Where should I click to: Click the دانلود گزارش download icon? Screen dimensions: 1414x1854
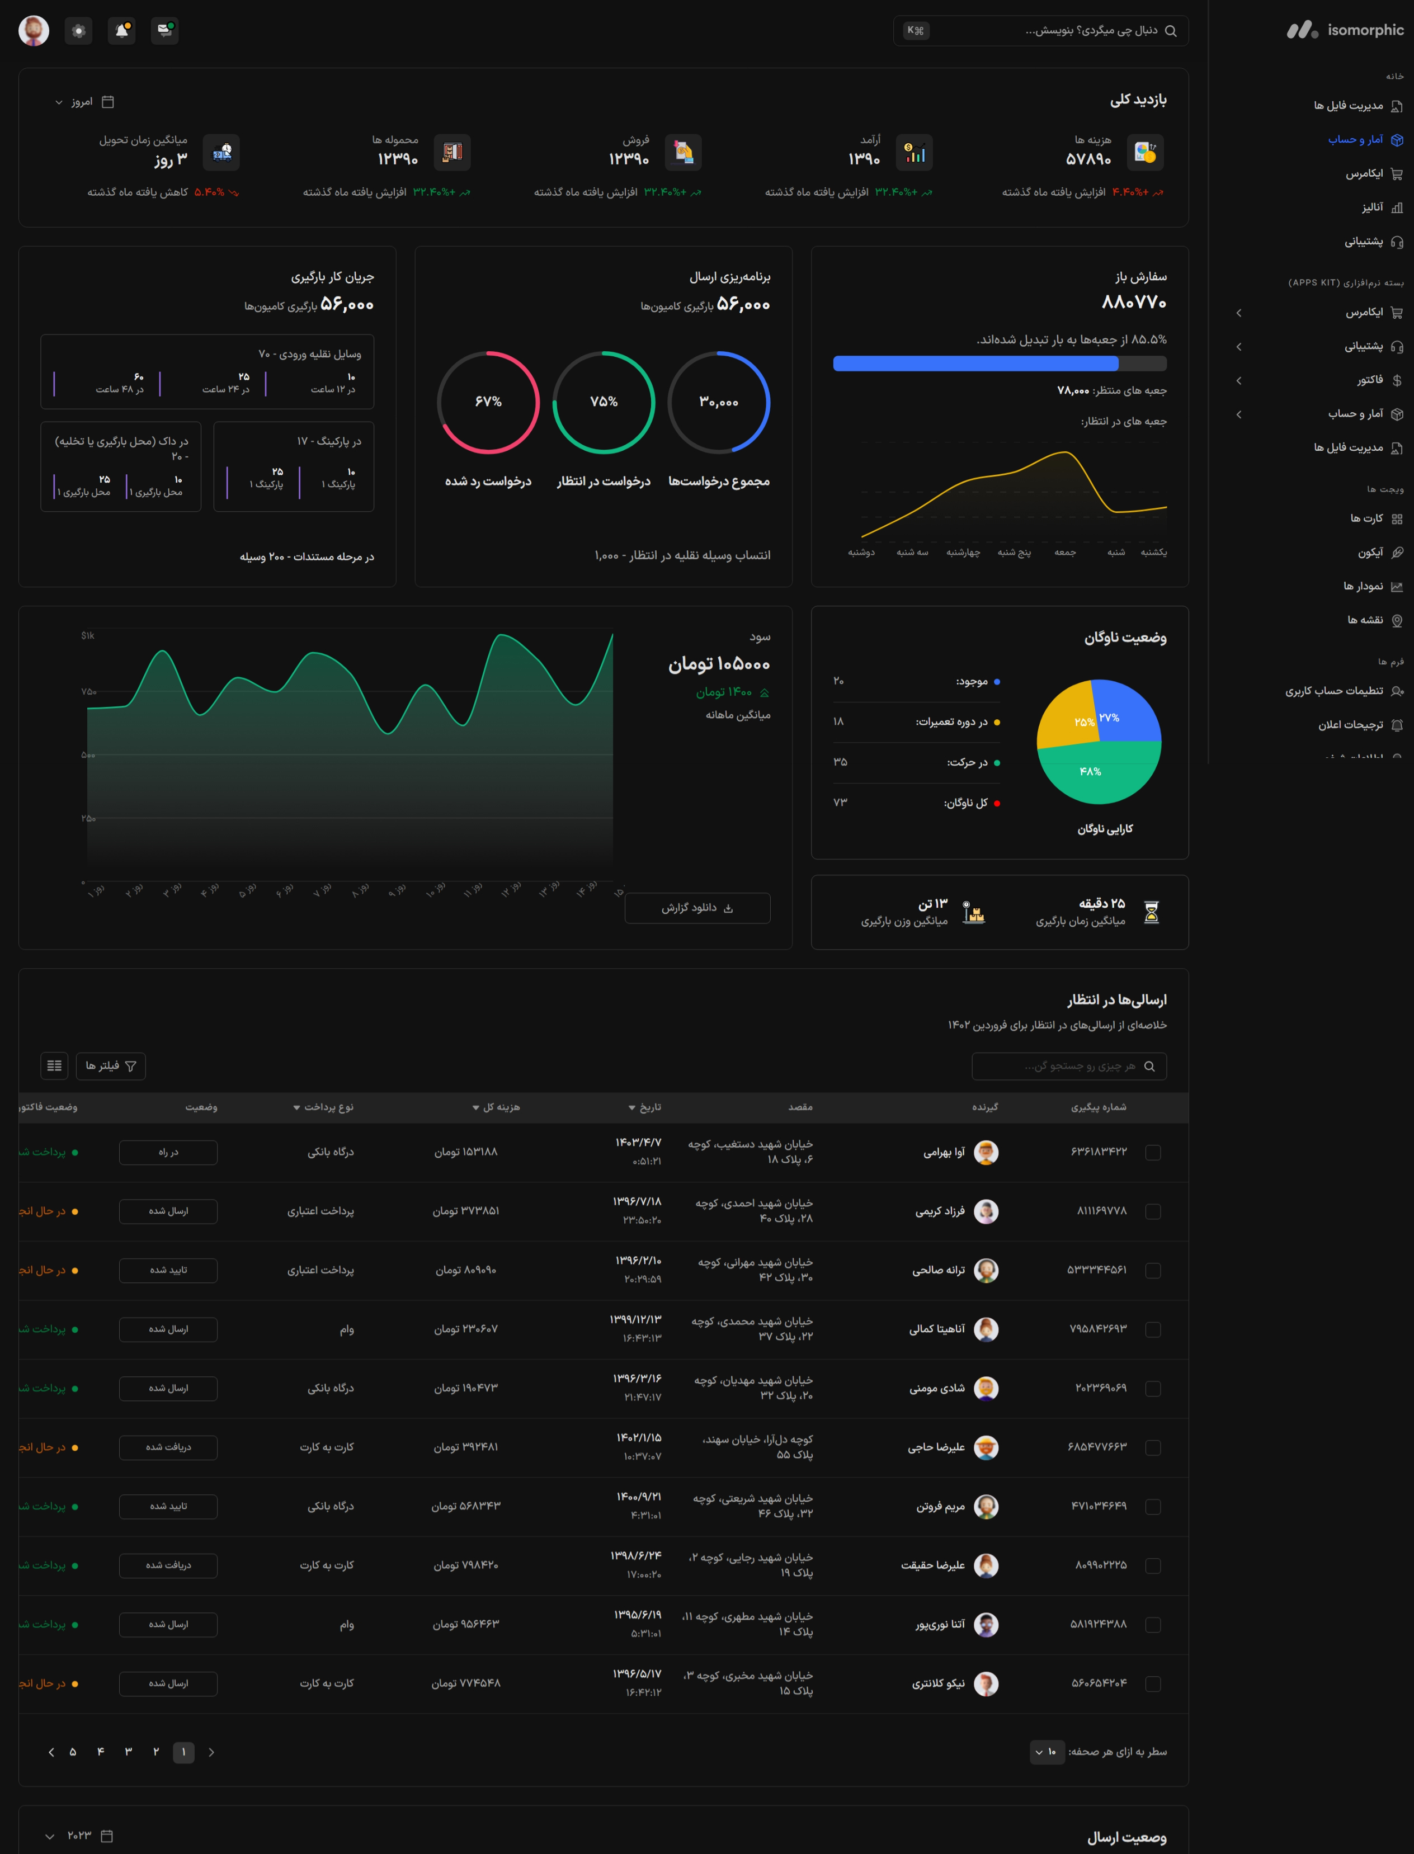pyautogui.click(x=728, y=908)
